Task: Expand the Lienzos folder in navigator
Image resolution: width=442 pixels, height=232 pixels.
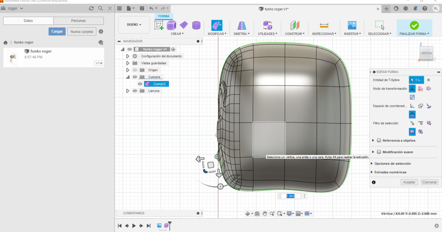Action: click(x=128, y=91)
